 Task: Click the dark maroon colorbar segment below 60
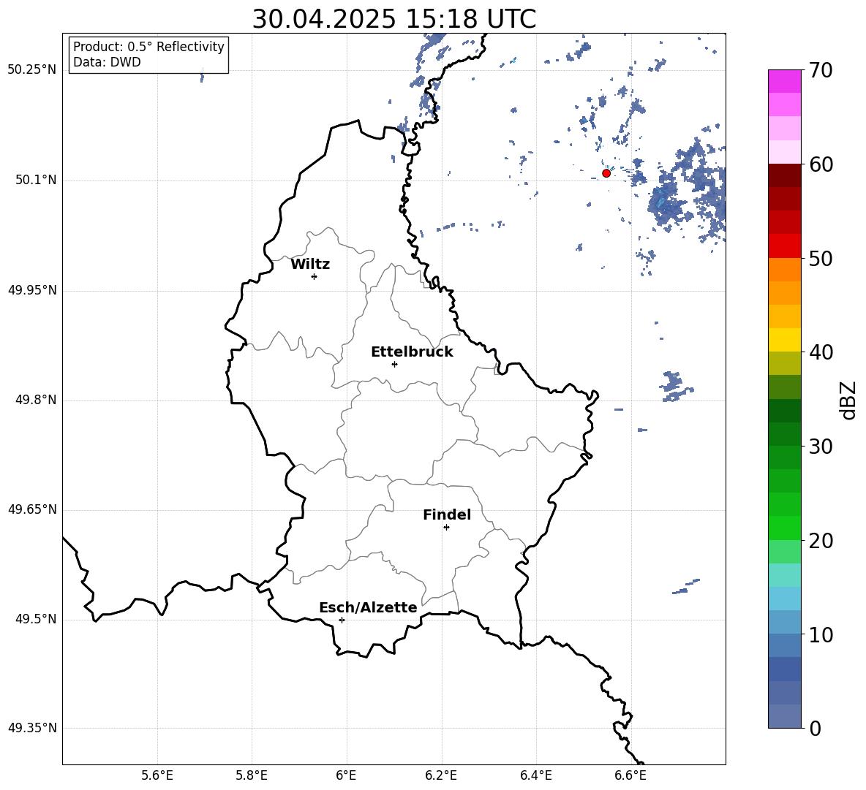pos(785,175)
